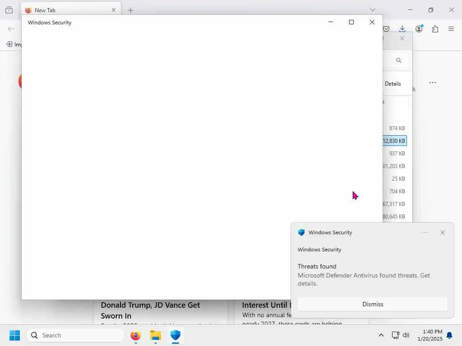462x346 pixels.
Task: Open notification options three-dot menu
Action: pyautogui.click(x=424, y=232)
